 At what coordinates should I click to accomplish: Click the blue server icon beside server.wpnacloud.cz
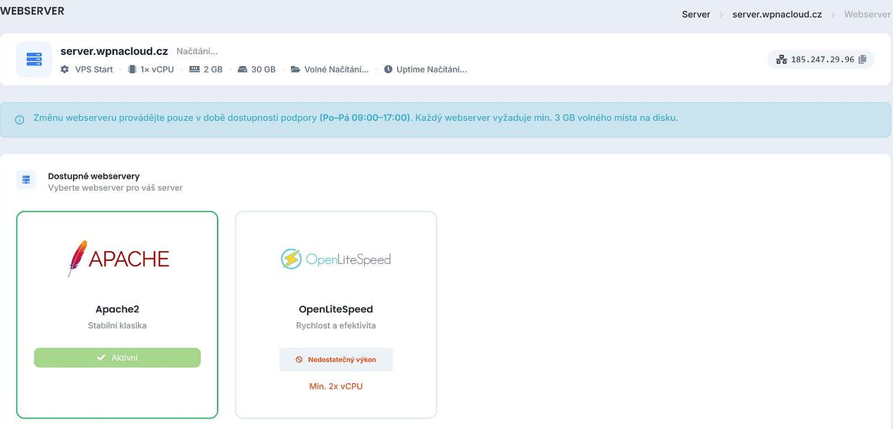(x=34, y=59)
